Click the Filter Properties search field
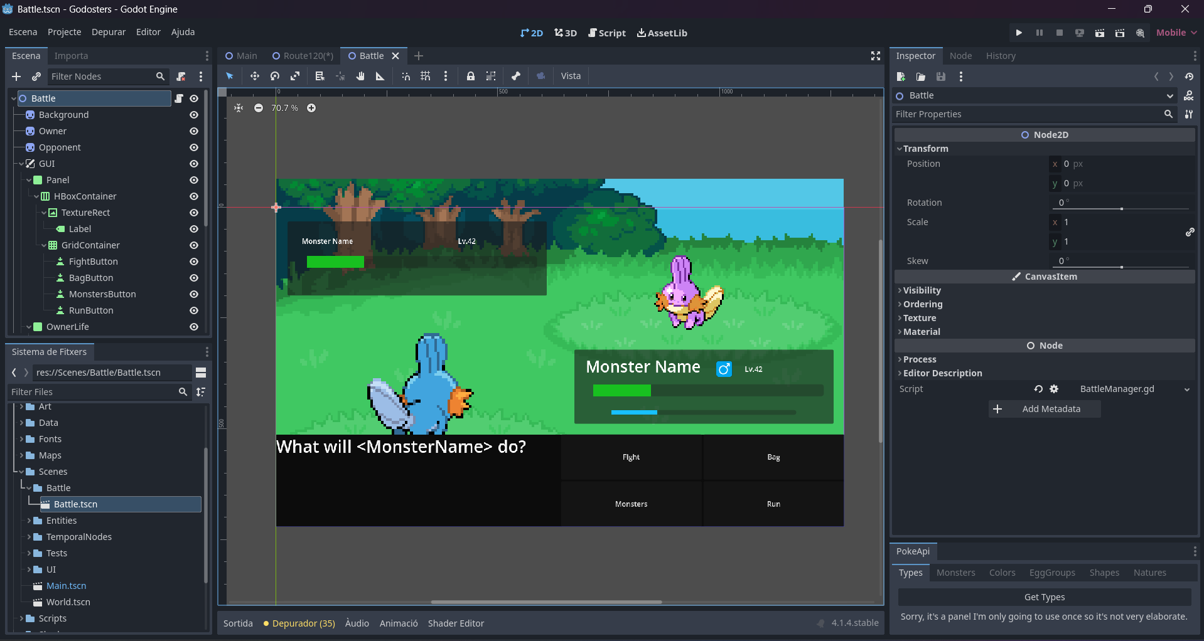Image resolution: width=1204 pixels, height=641 pixels. 1035,114
